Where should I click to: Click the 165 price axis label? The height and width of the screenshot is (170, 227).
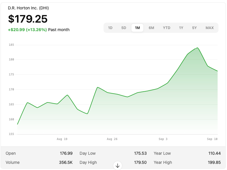11,104
